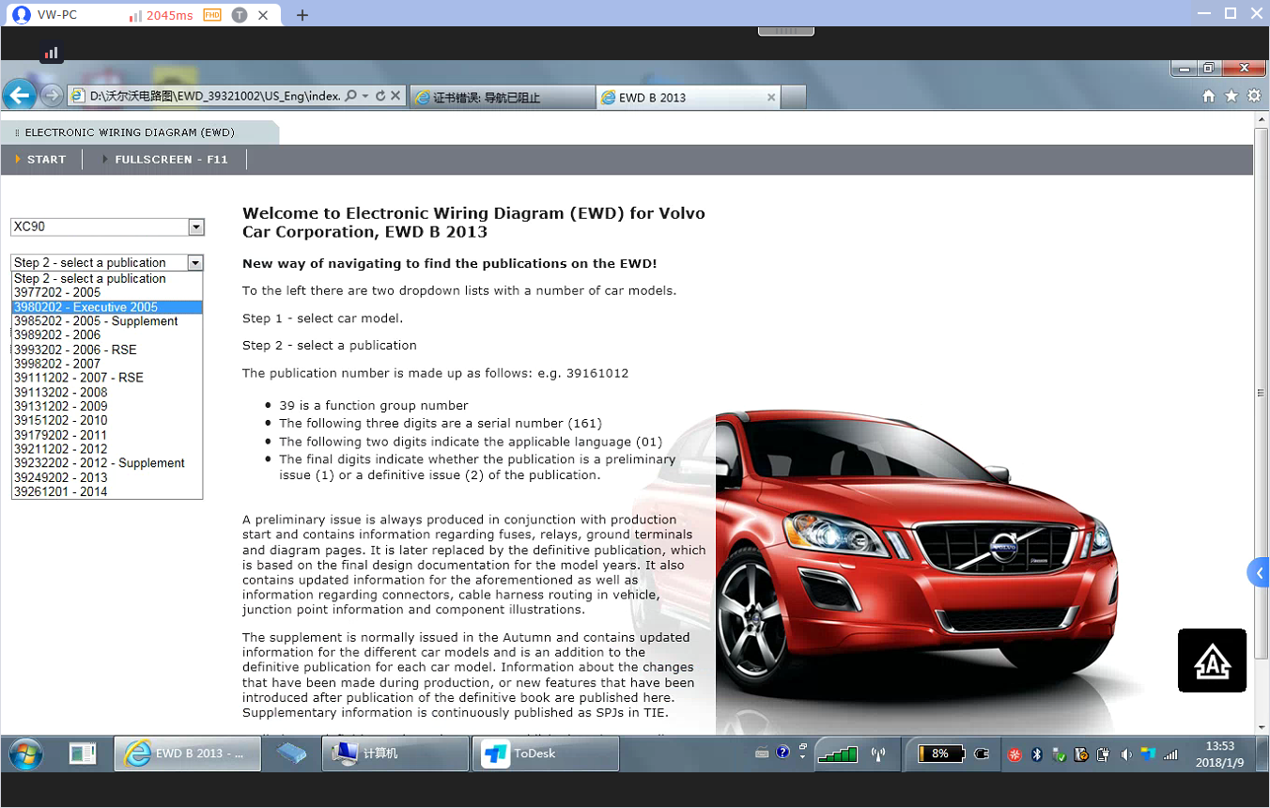1270x808 pixels.
Task: Pick 39179202 - 2011 option
Action: point(107,435)
